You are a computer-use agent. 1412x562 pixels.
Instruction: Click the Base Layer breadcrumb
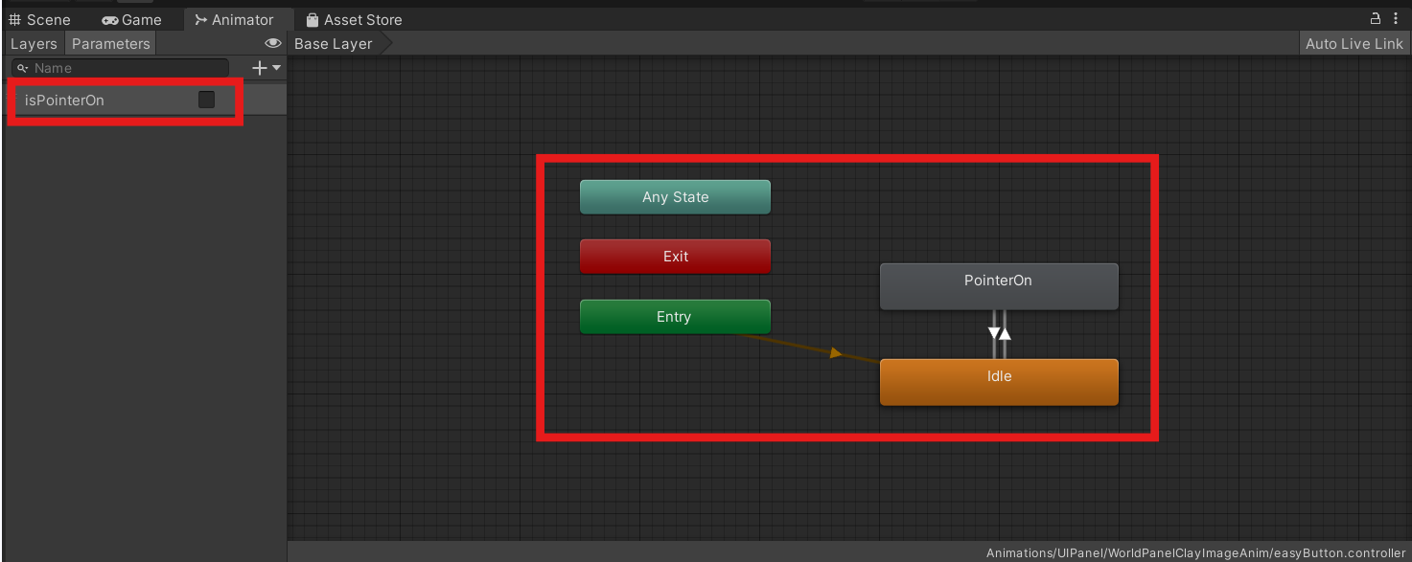pyautogui.click(x=334, y=43)
